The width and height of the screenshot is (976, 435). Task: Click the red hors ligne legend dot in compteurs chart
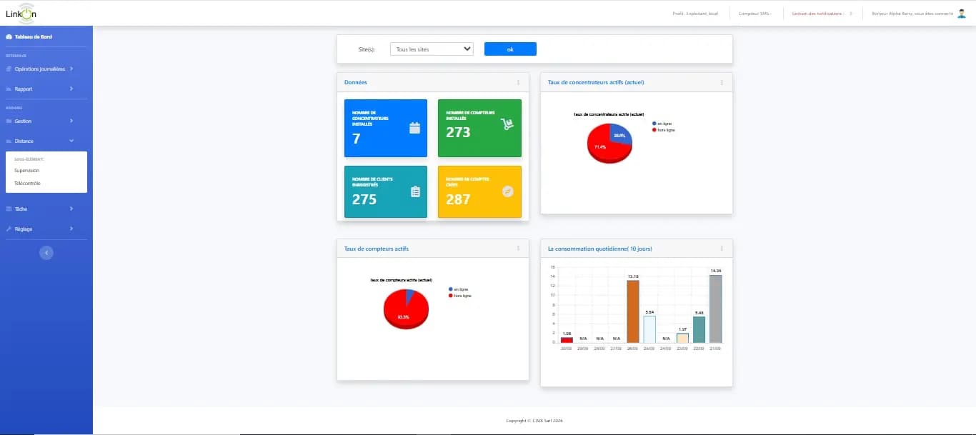[x=451, y=295]
